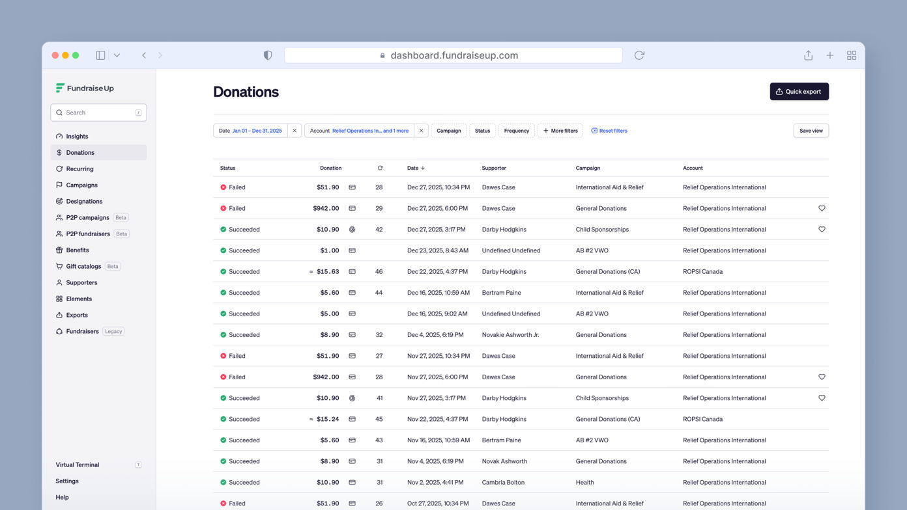Screen dimensions: 907x510
Task: Expand the tab group chevron in toolbar
Action: (117, 55)
